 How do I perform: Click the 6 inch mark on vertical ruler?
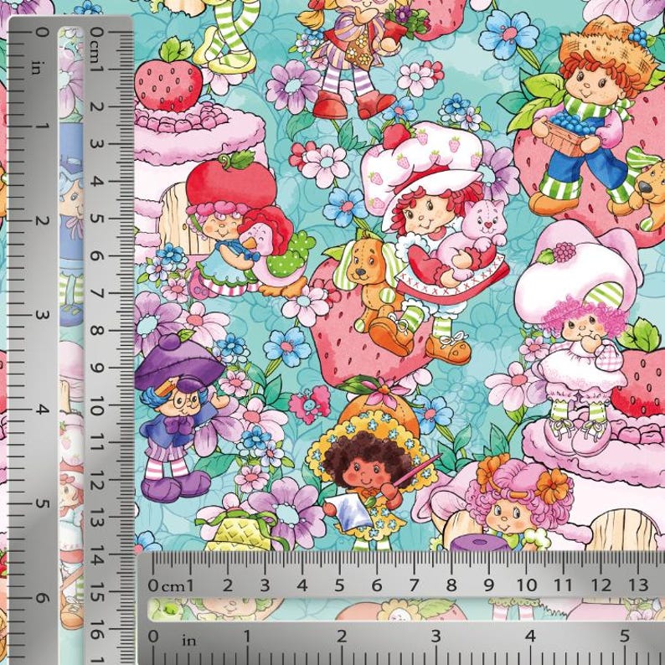click(x=42, y=598)
